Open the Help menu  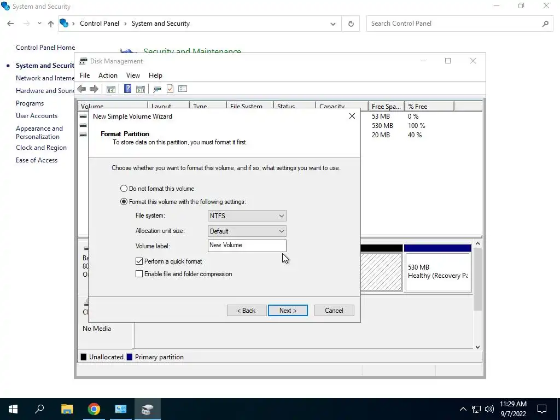[155, 75]
